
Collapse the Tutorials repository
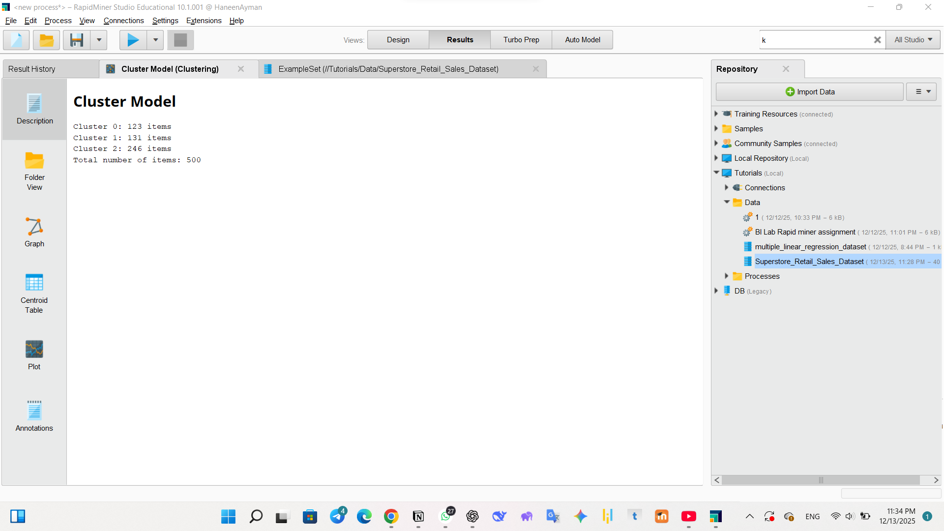click(716, 173)
